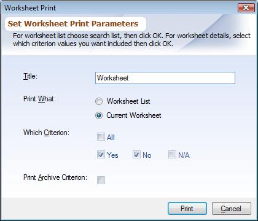Close the Worksheet Print dialog
The width and height of the screenshot is (258, 221).
(246, 8)
